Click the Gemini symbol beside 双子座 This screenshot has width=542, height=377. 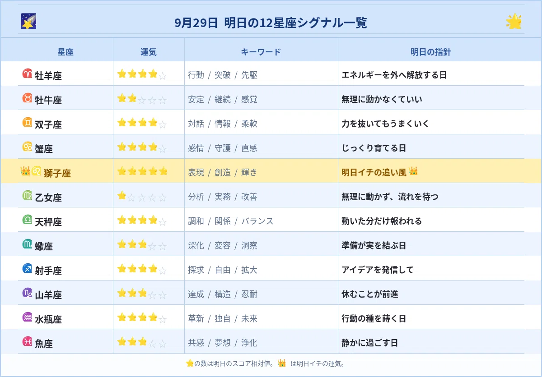(28, 122)
